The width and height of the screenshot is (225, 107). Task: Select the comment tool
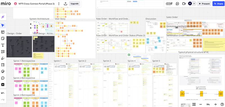tap(3, 78)
